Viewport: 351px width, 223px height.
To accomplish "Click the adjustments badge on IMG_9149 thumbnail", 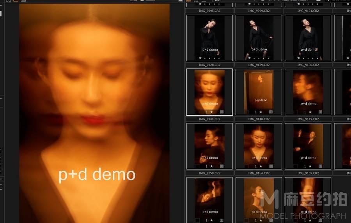I will click(320, 112).
